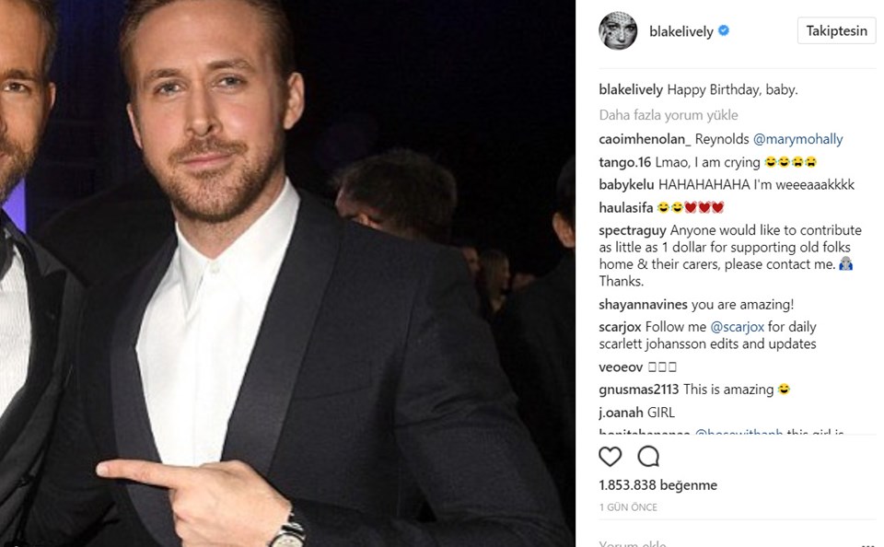The height and width of the screenshot is (547, 884).
Task: View gnusmas2113 commenter profile
Action: (639, 390)
